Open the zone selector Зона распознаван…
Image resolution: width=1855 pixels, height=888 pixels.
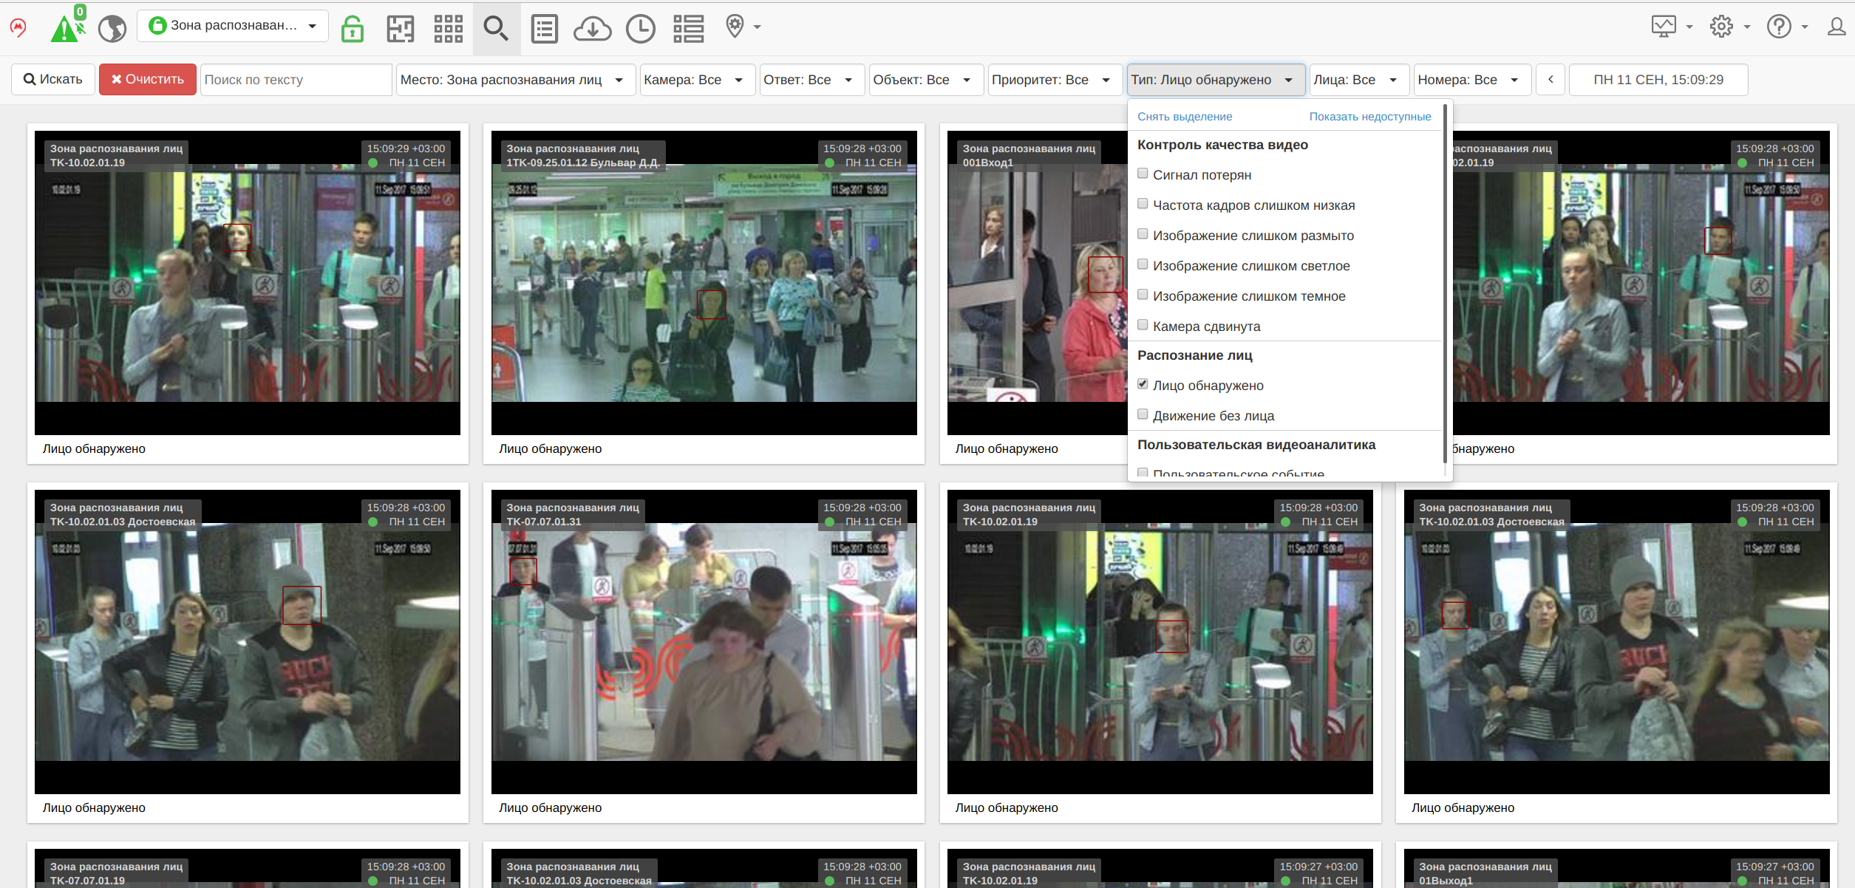[234, 26]
